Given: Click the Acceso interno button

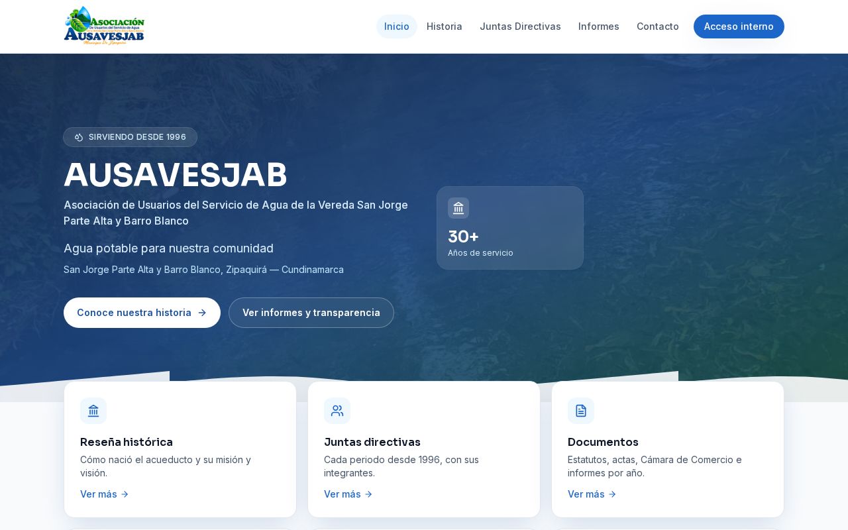Looking at the screenshot, I should (739, 26).
